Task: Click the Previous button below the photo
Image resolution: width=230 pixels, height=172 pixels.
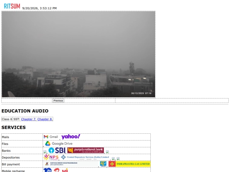Action: tap(58, 101)
